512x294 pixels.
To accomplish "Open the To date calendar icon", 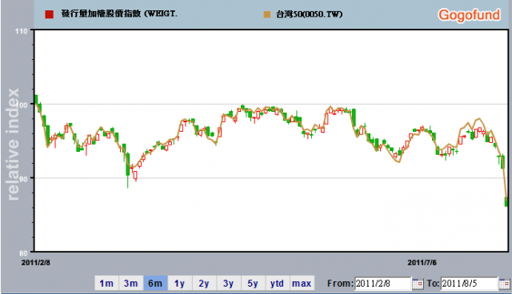I will (504, 284).
